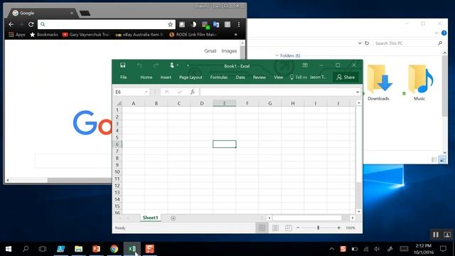The height and width of the screenshot is (256, 455).
Task: Expand the Name Box dropdown in Excel
Action: coord(146,92)
